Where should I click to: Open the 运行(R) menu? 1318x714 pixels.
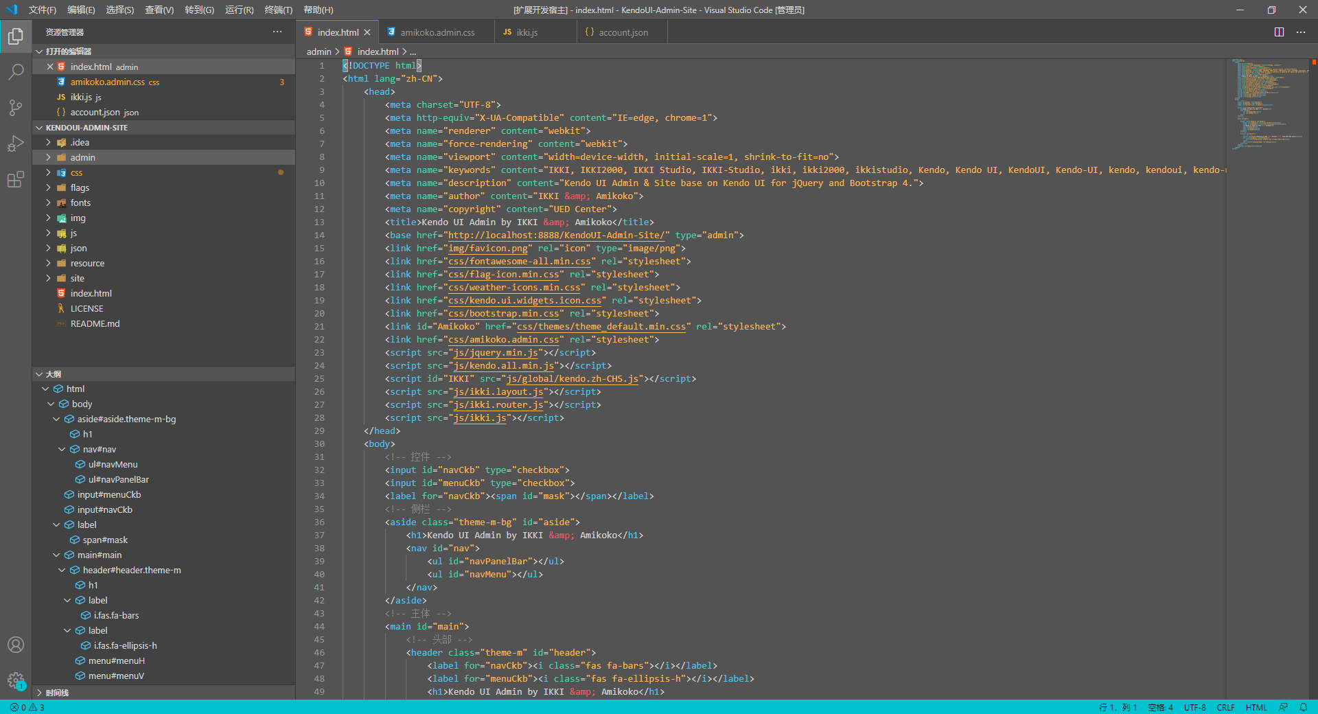coord(240,10)
